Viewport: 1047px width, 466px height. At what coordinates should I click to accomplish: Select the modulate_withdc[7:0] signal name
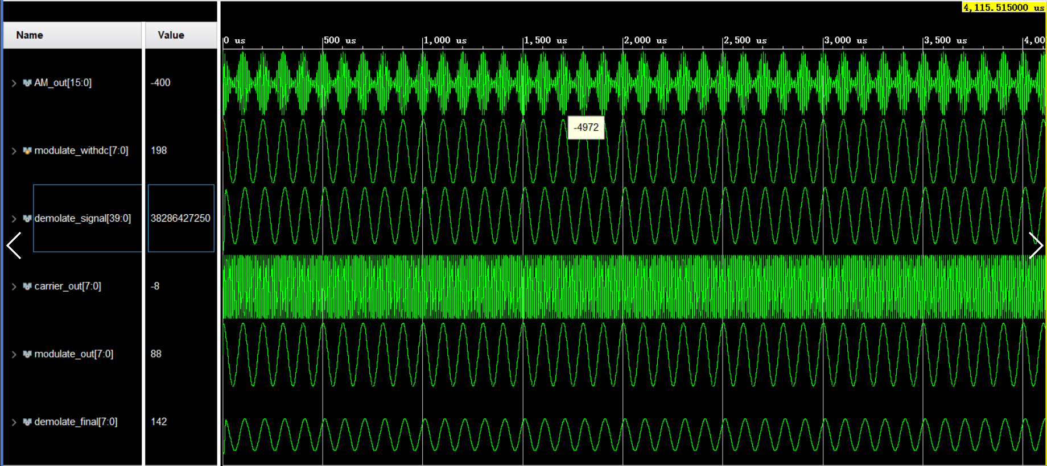tap(81, 151)
